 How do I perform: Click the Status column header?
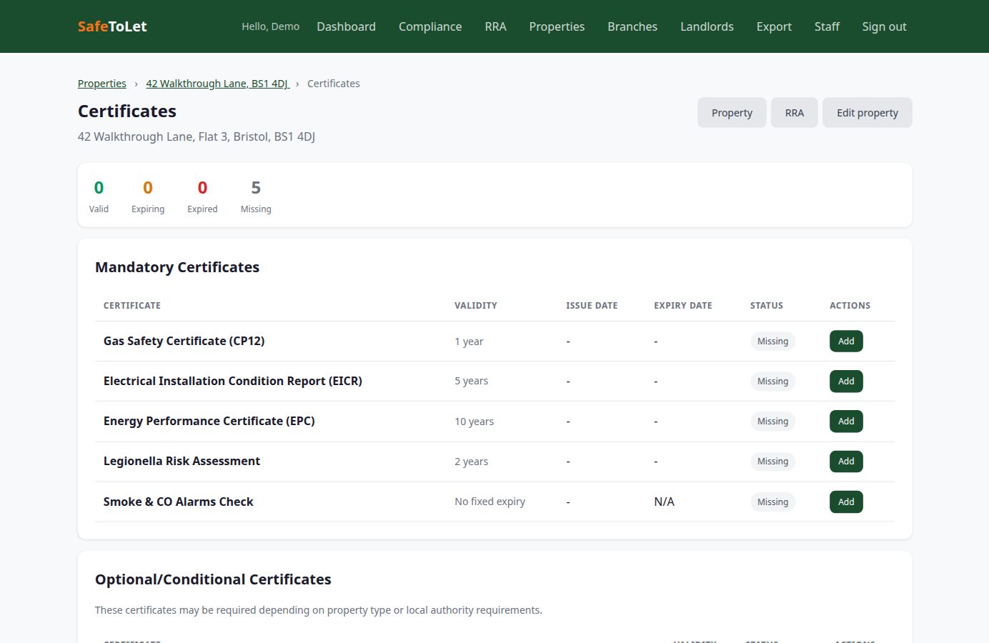pos(767,305)
